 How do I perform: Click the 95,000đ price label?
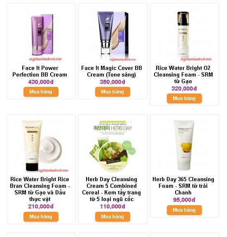184,200
